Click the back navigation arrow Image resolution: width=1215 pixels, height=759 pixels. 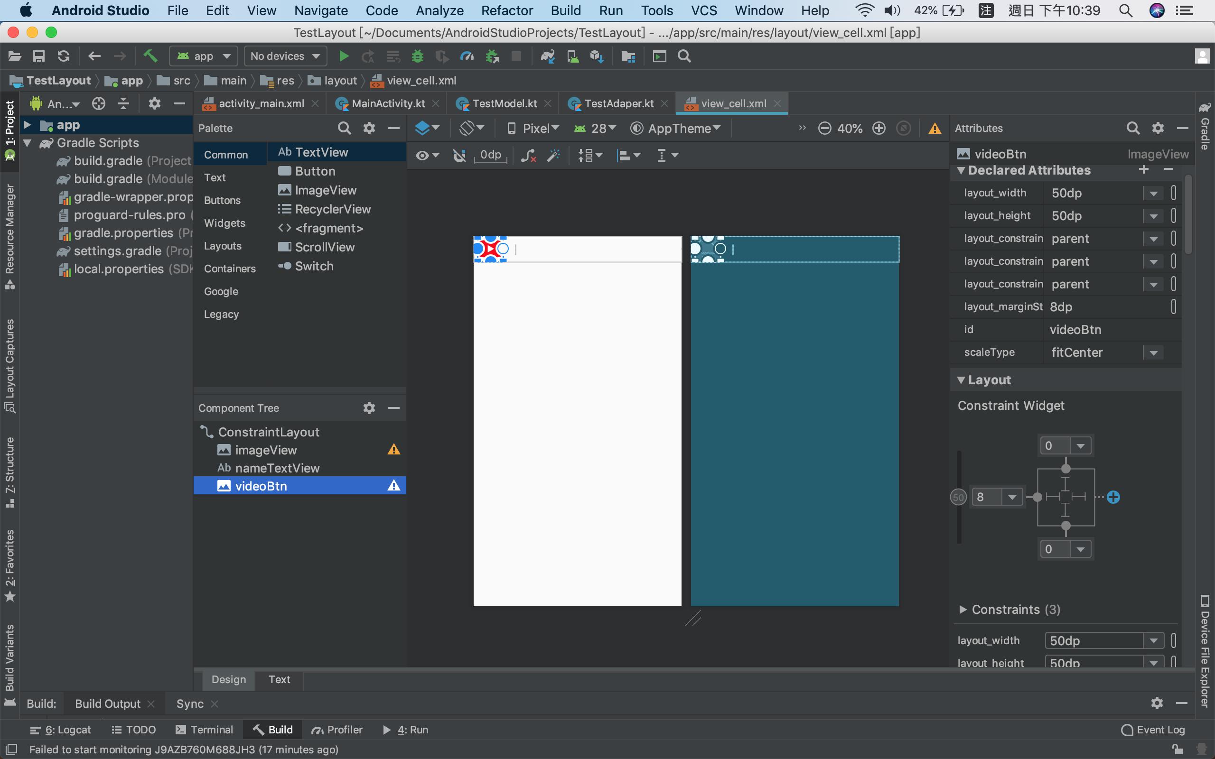coord(94,56)
